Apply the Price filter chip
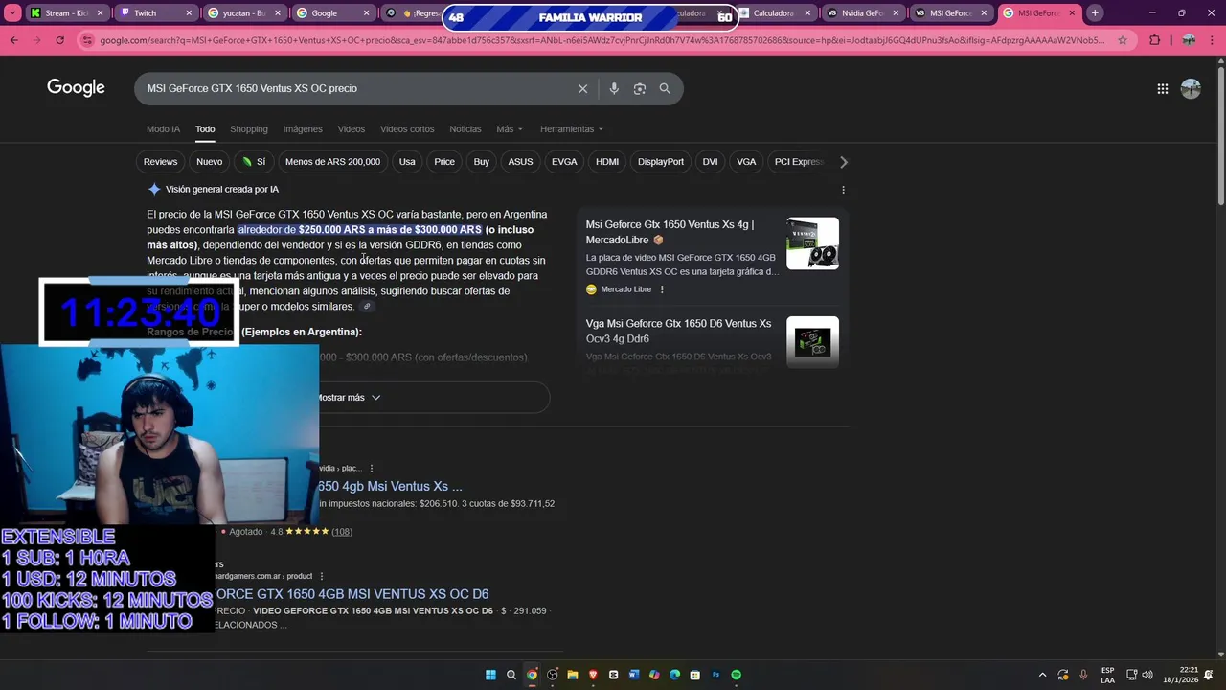Screen dimensions: 1226x690 pyautogui.click(x=444, y=162)
